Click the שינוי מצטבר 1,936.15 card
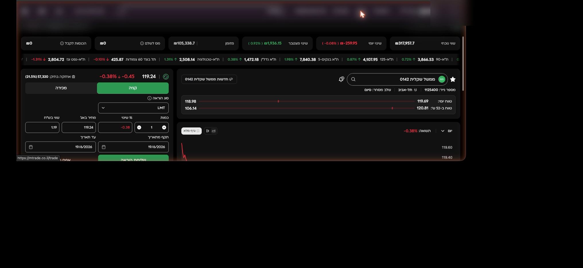The height and width of the screenshot is (268, 583). 277,43
